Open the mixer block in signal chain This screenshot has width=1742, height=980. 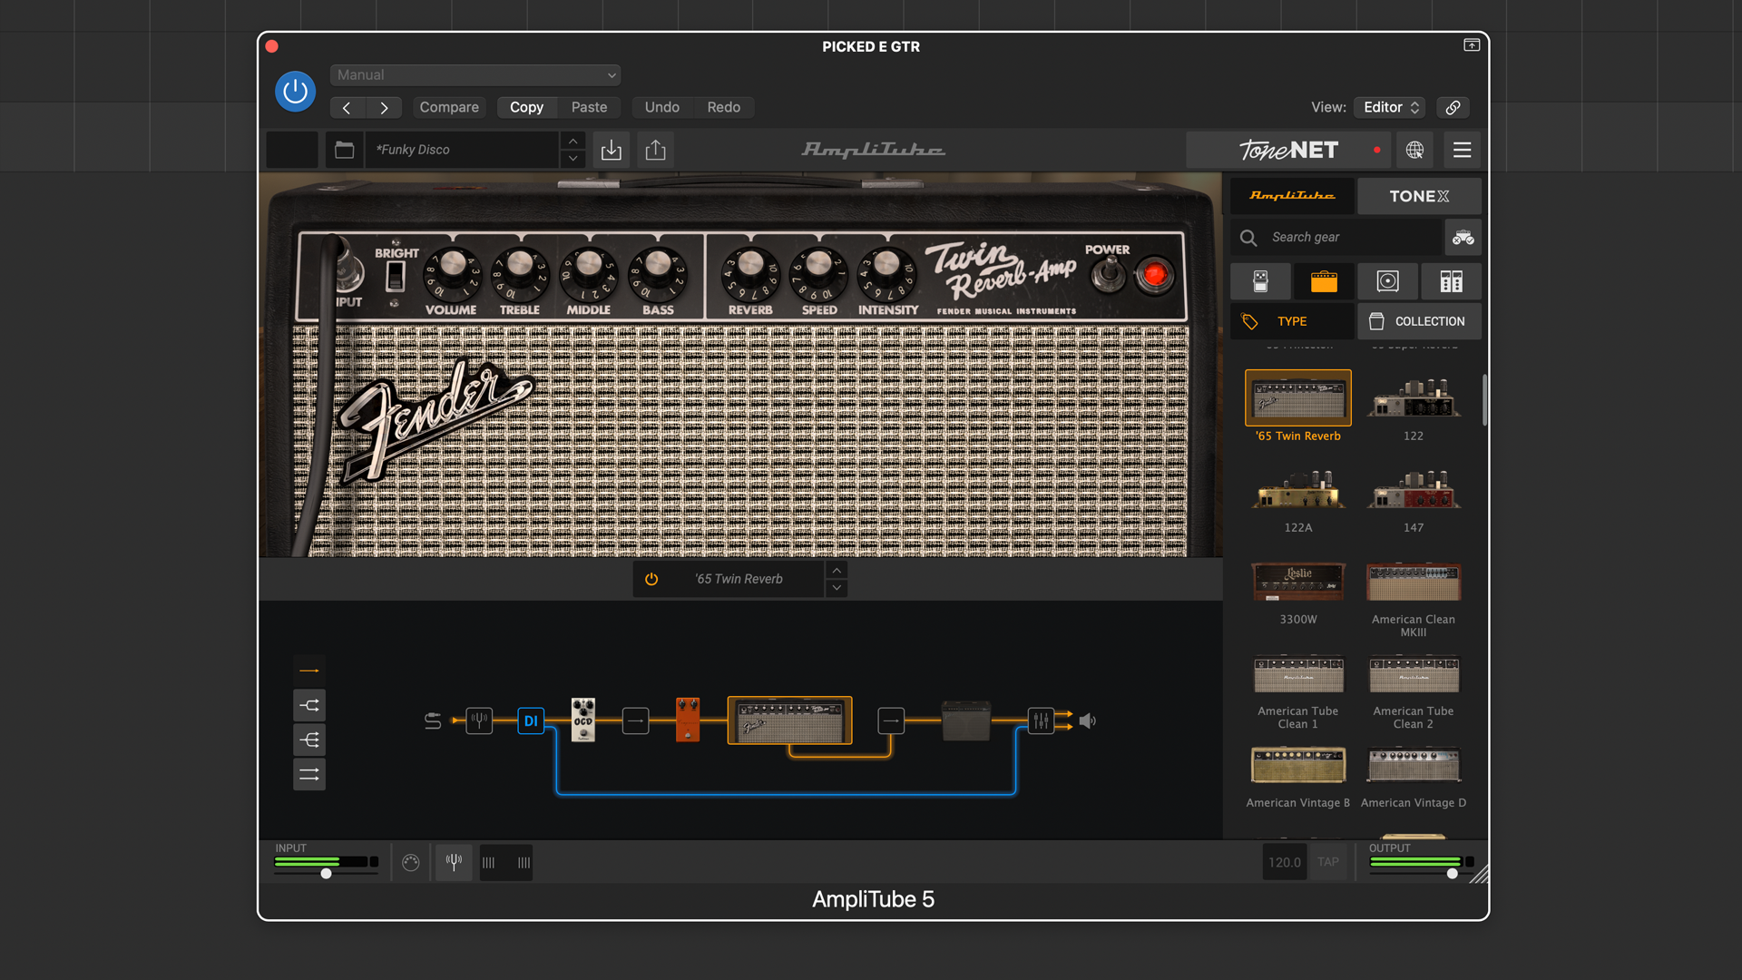pyautogui.click(x=1041, y=720)
